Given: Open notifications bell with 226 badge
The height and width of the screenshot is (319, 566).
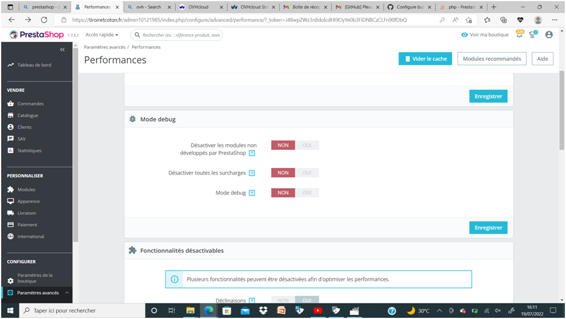Looking at the screenshot, I should point(519,35).
